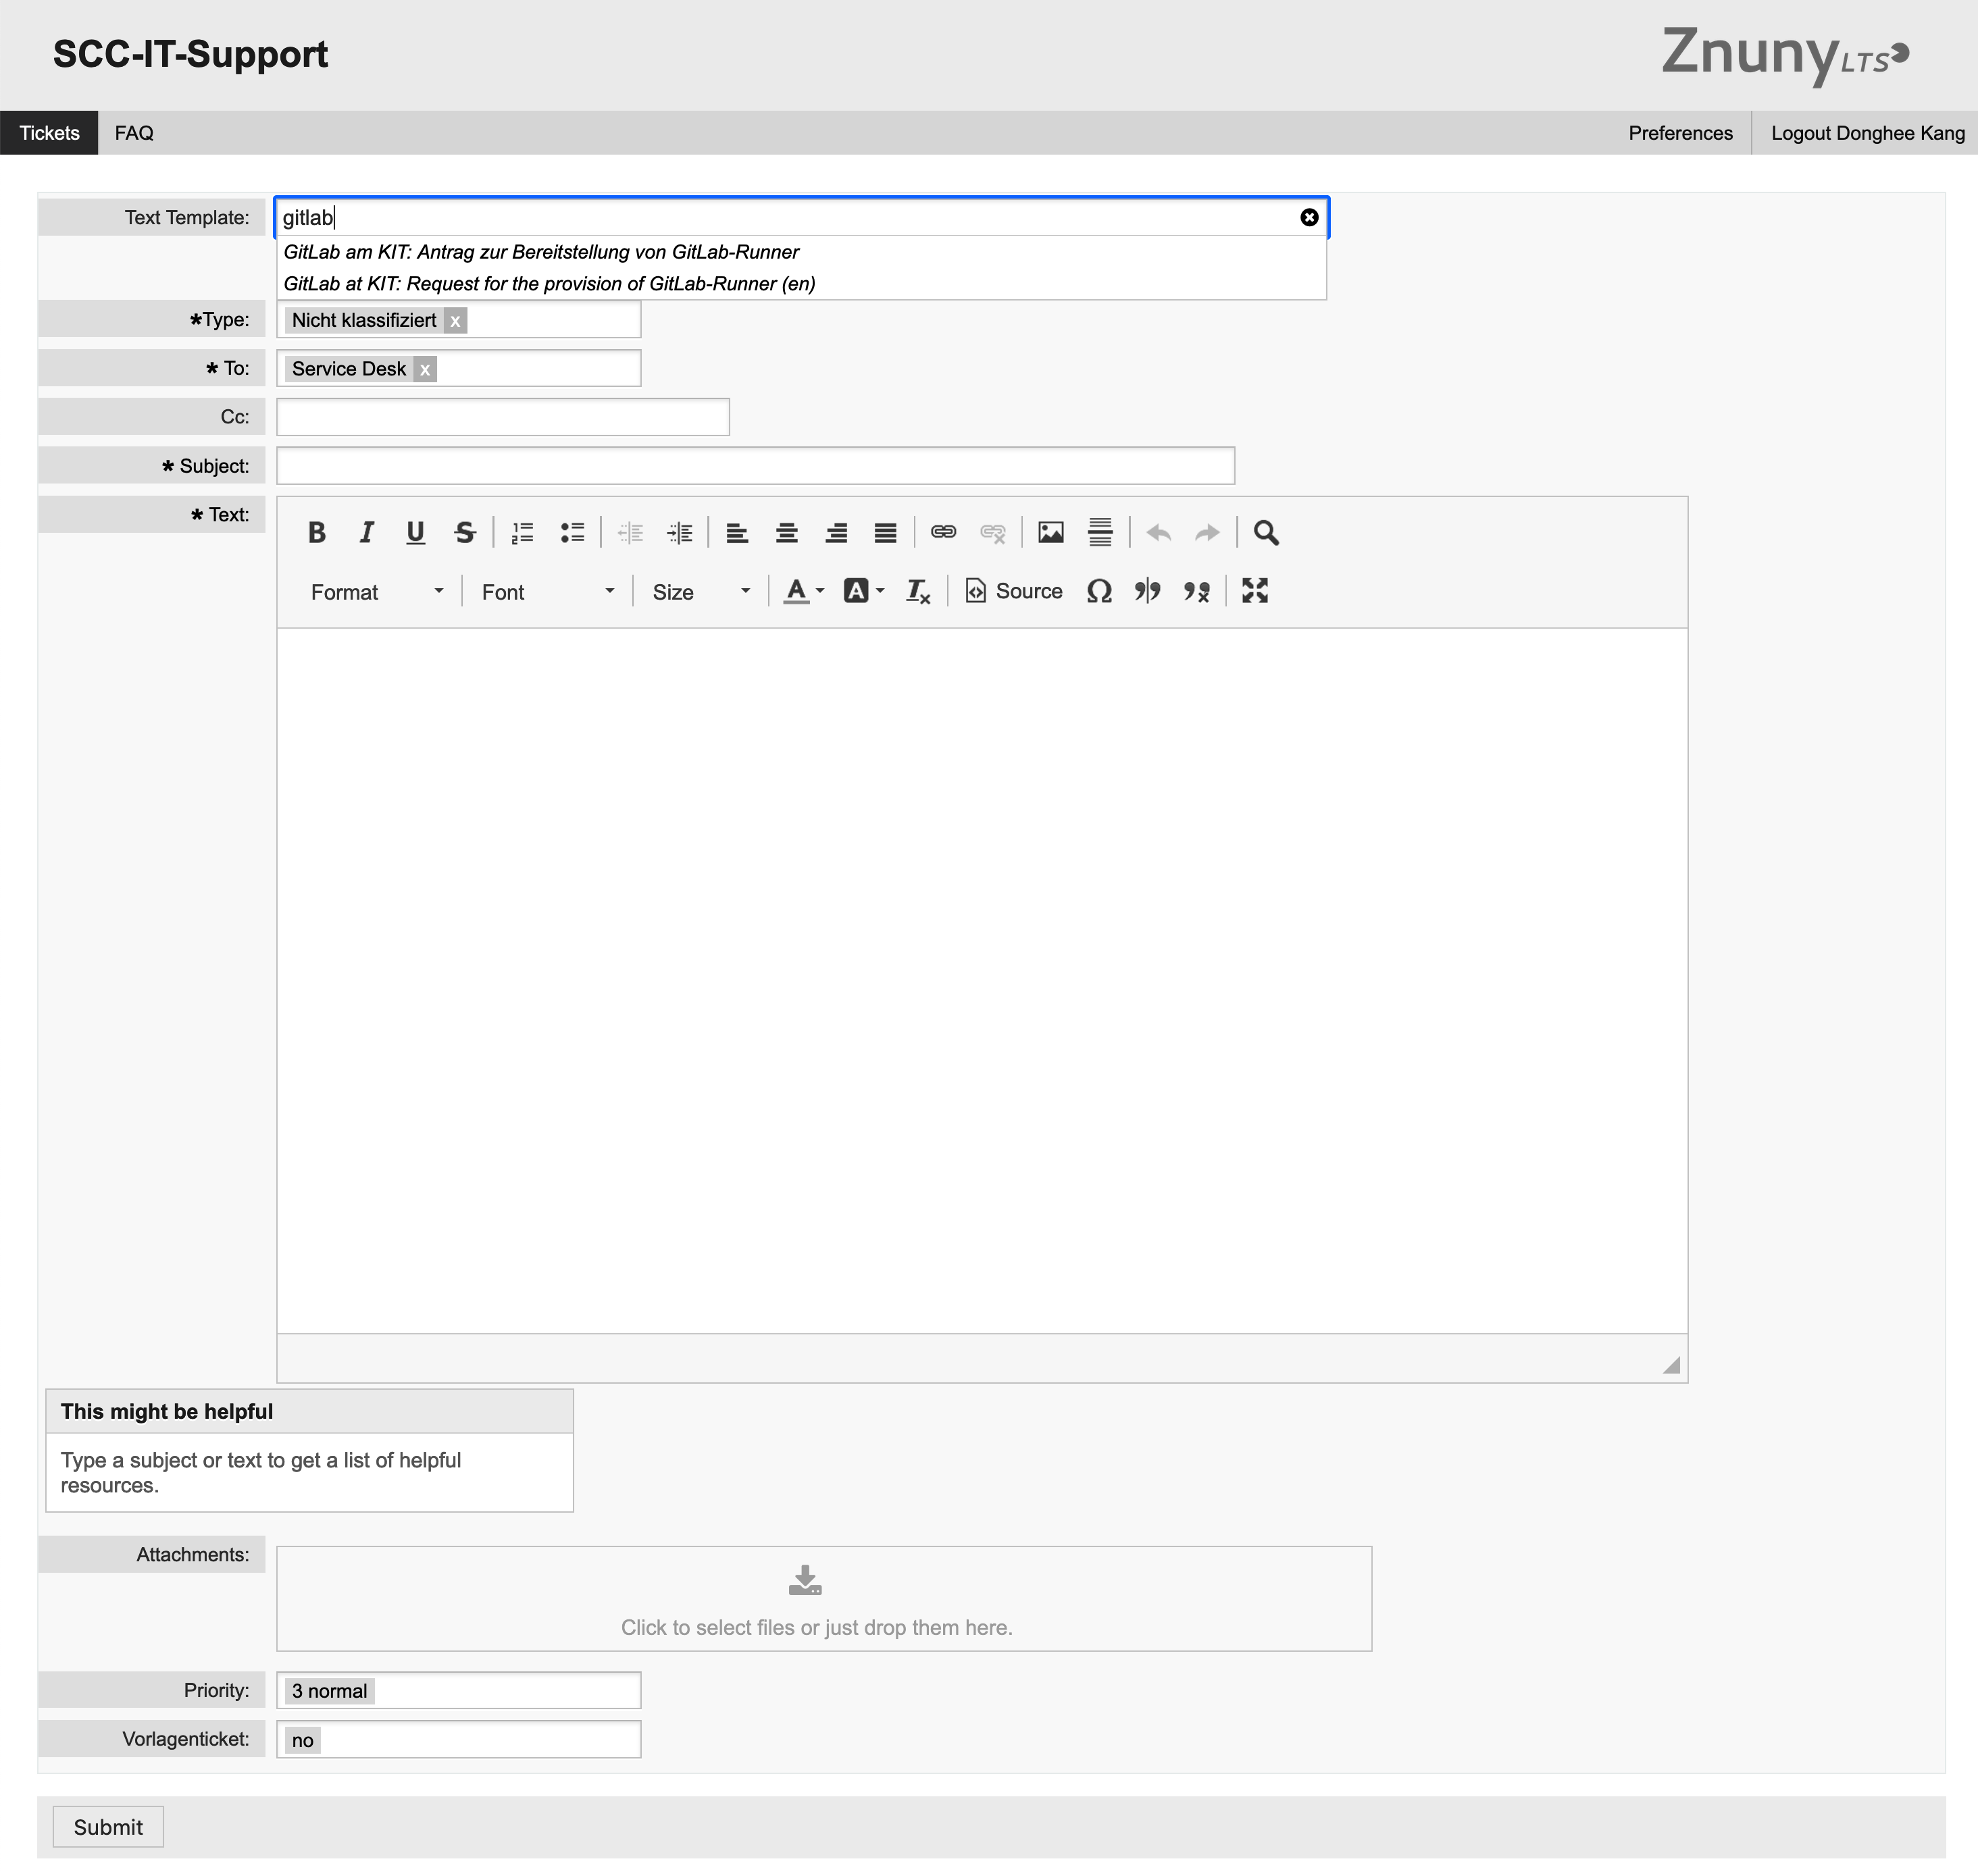Click the remove quote icon

click(1196, 591)
